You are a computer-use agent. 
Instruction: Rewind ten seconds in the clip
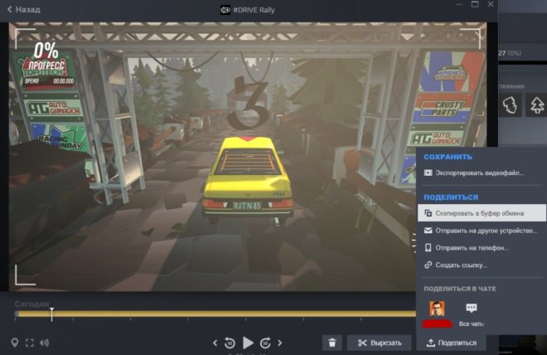(x=230, y=343)
